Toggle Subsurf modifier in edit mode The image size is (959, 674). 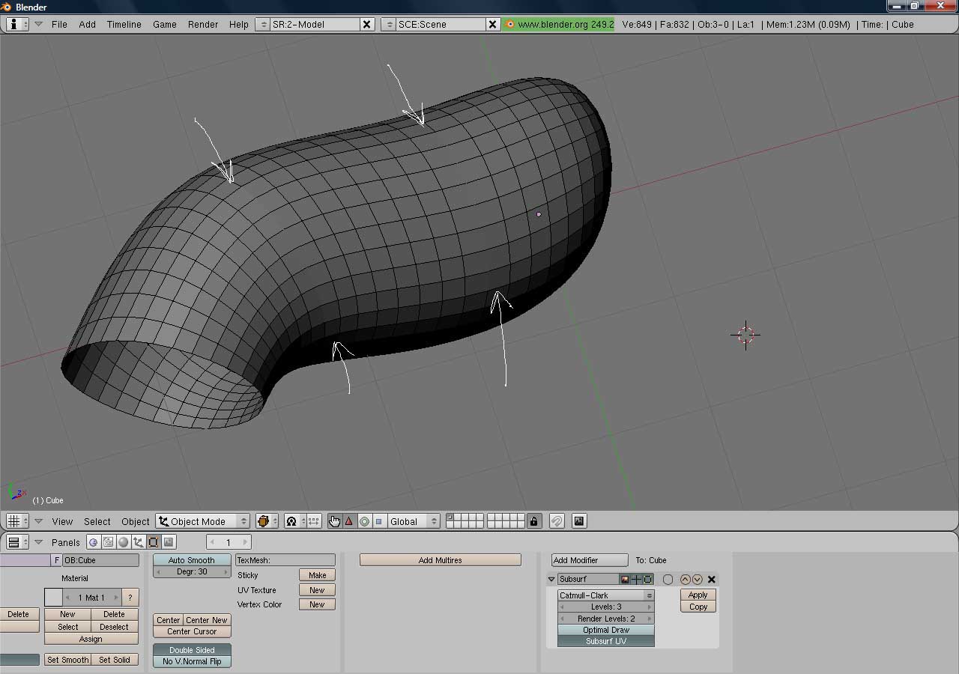[x=647, y=579]
